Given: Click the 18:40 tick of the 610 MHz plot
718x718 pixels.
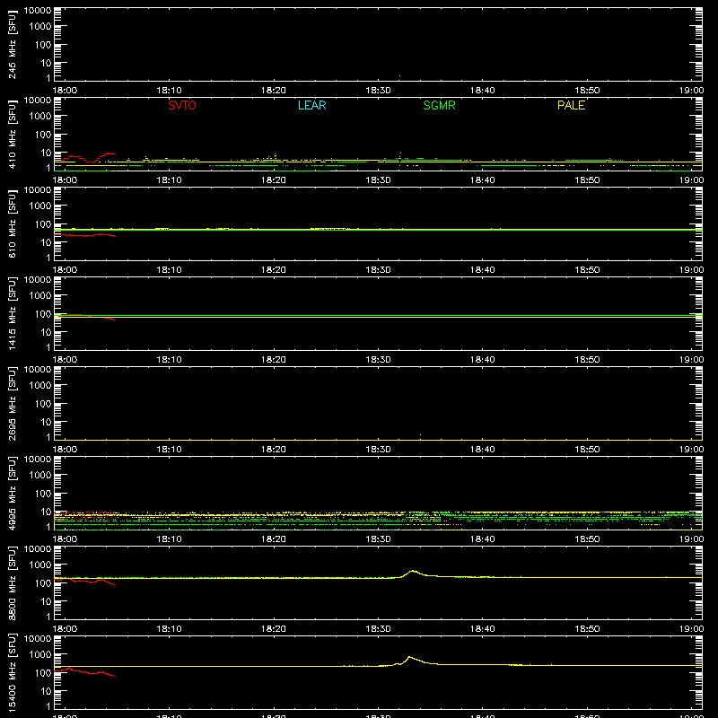Looking at the screenshot, I should 483,270.
